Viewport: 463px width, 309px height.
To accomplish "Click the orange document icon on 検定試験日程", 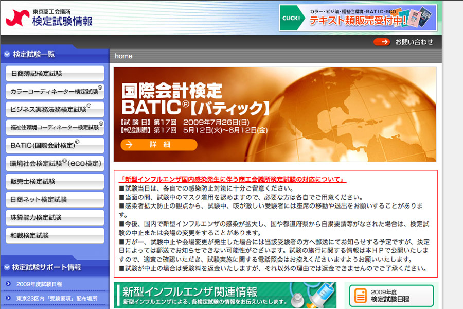I will point(360,296).
